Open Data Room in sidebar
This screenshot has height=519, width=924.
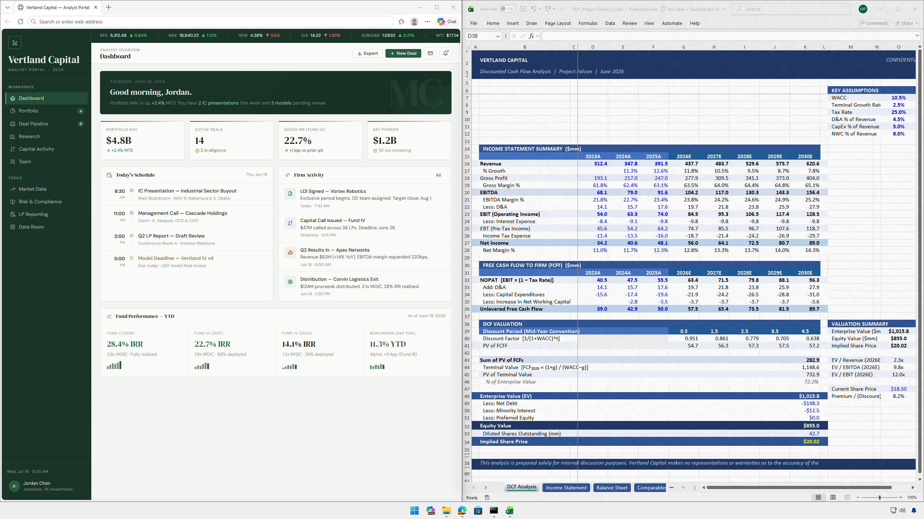coord(47,227)
